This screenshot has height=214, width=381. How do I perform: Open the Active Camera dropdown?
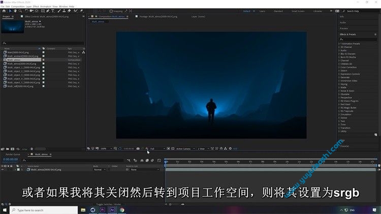pos(185,148)
